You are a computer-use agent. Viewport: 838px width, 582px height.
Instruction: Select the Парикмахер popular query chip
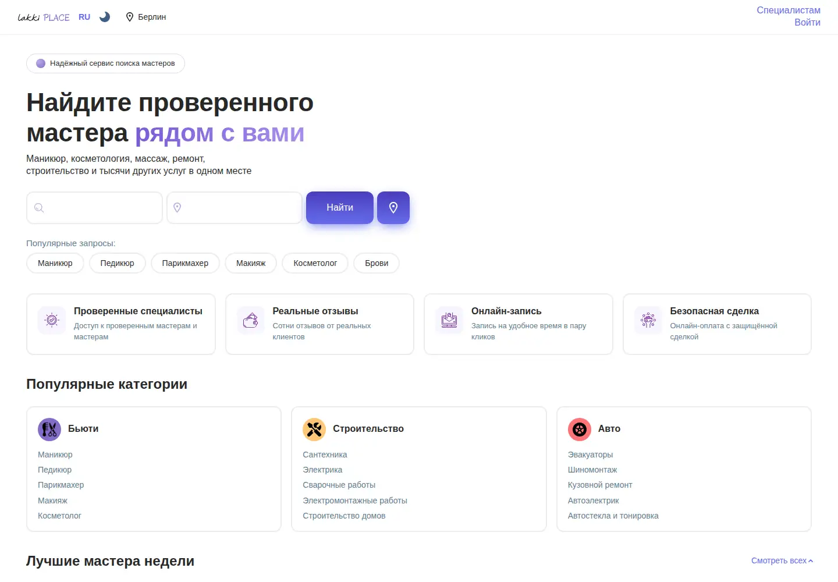pos(185,263)
